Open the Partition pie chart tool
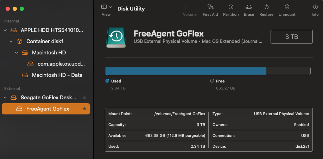Viewport: 323px width, 159px height. pos(231,7)
